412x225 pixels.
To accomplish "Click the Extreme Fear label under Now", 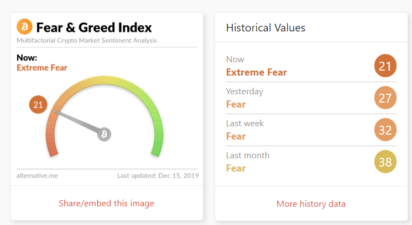I will (x=42, y=68).
